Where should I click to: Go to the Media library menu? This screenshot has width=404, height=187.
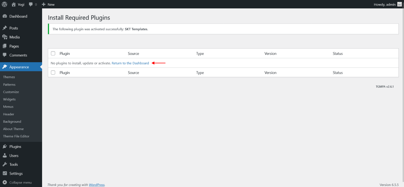tap(21, 37)
